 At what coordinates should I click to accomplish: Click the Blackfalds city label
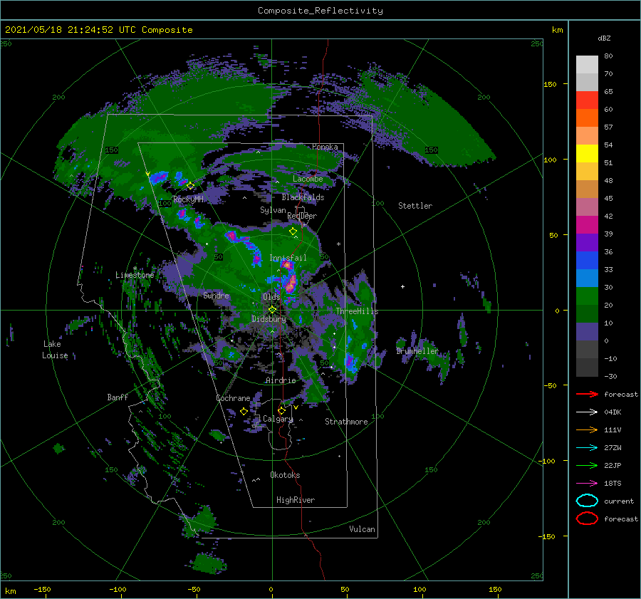tap(303, 197)
